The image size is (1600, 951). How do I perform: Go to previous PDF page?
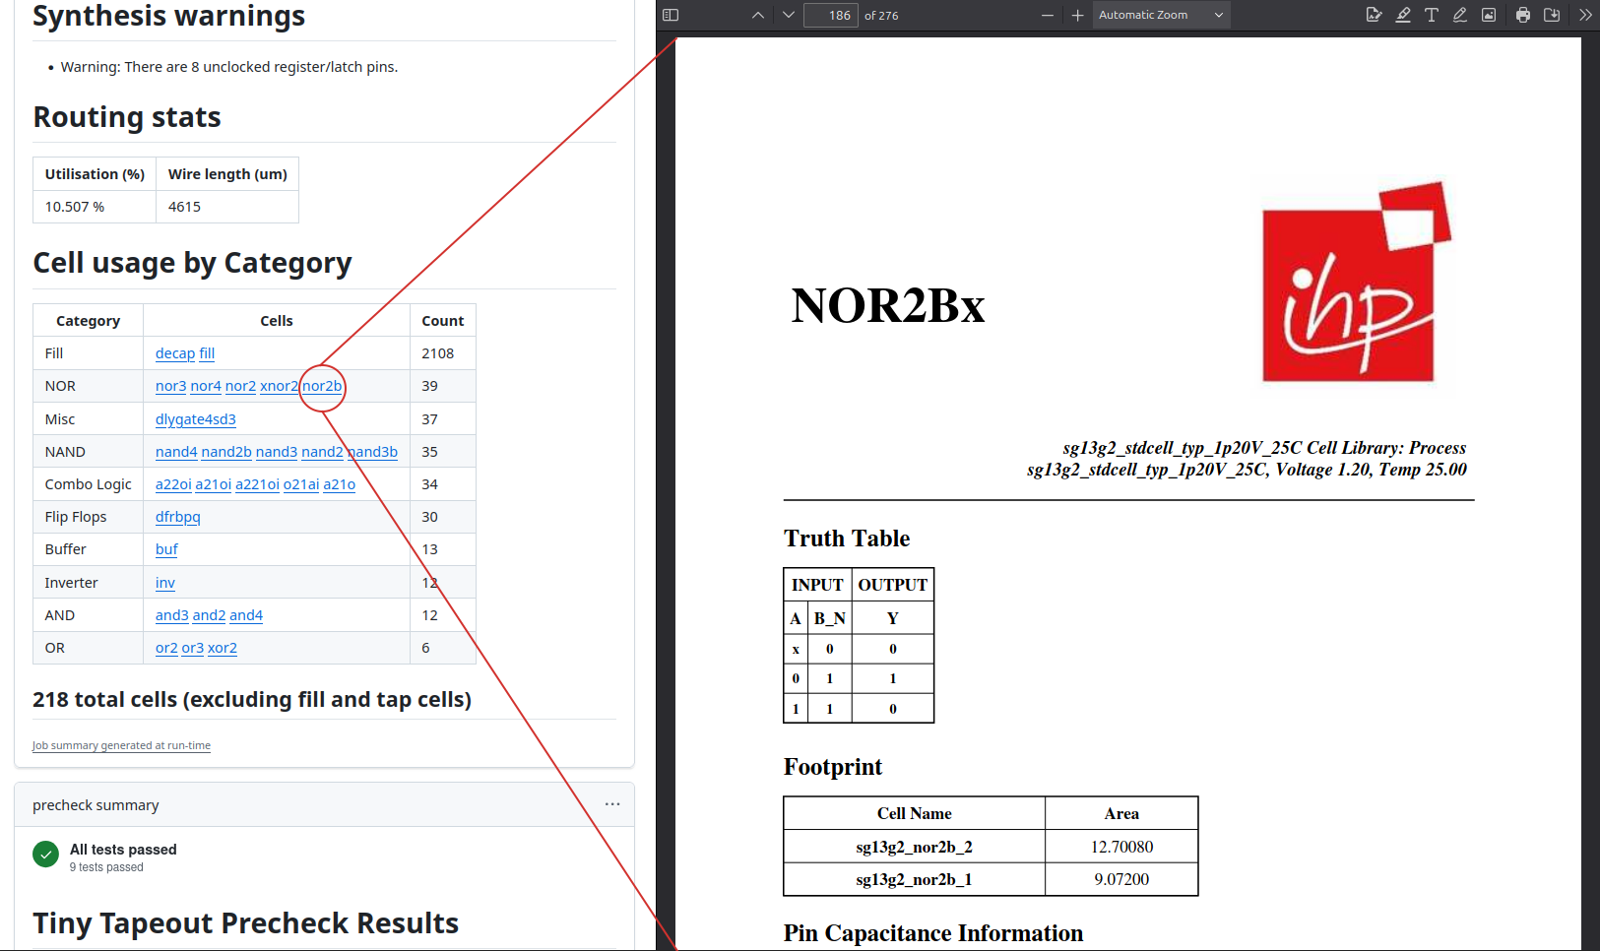coord(757,15)
